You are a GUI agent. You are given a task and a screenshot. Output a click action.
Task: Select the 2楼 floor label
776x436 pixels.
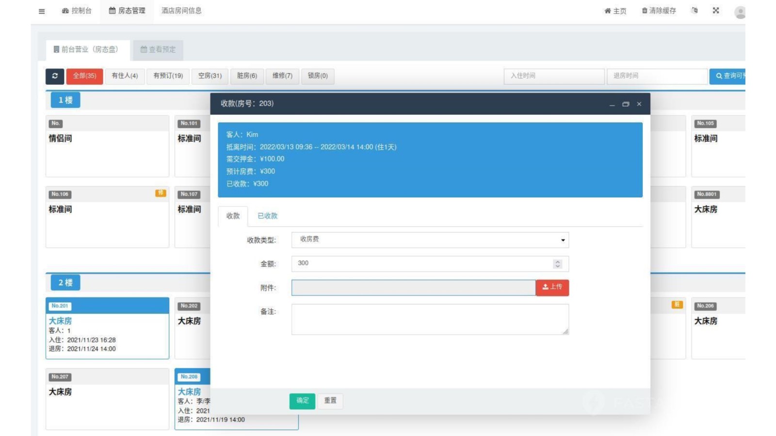pos(65,282)
